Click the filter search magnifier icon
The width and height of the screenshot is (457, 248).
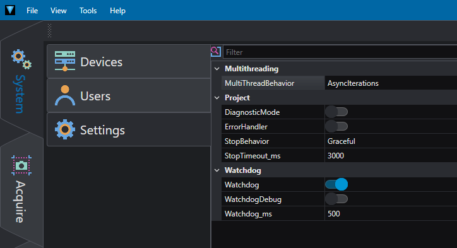pos(216,52)
